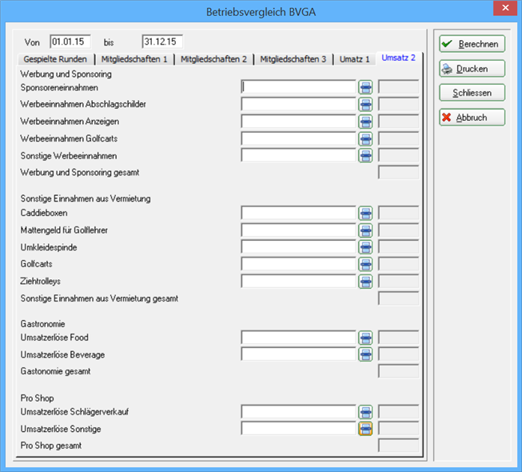Click selector icon for Mattengeld für Golflehrer
This screenshot has width=522, height=472.
click(365, 230)
